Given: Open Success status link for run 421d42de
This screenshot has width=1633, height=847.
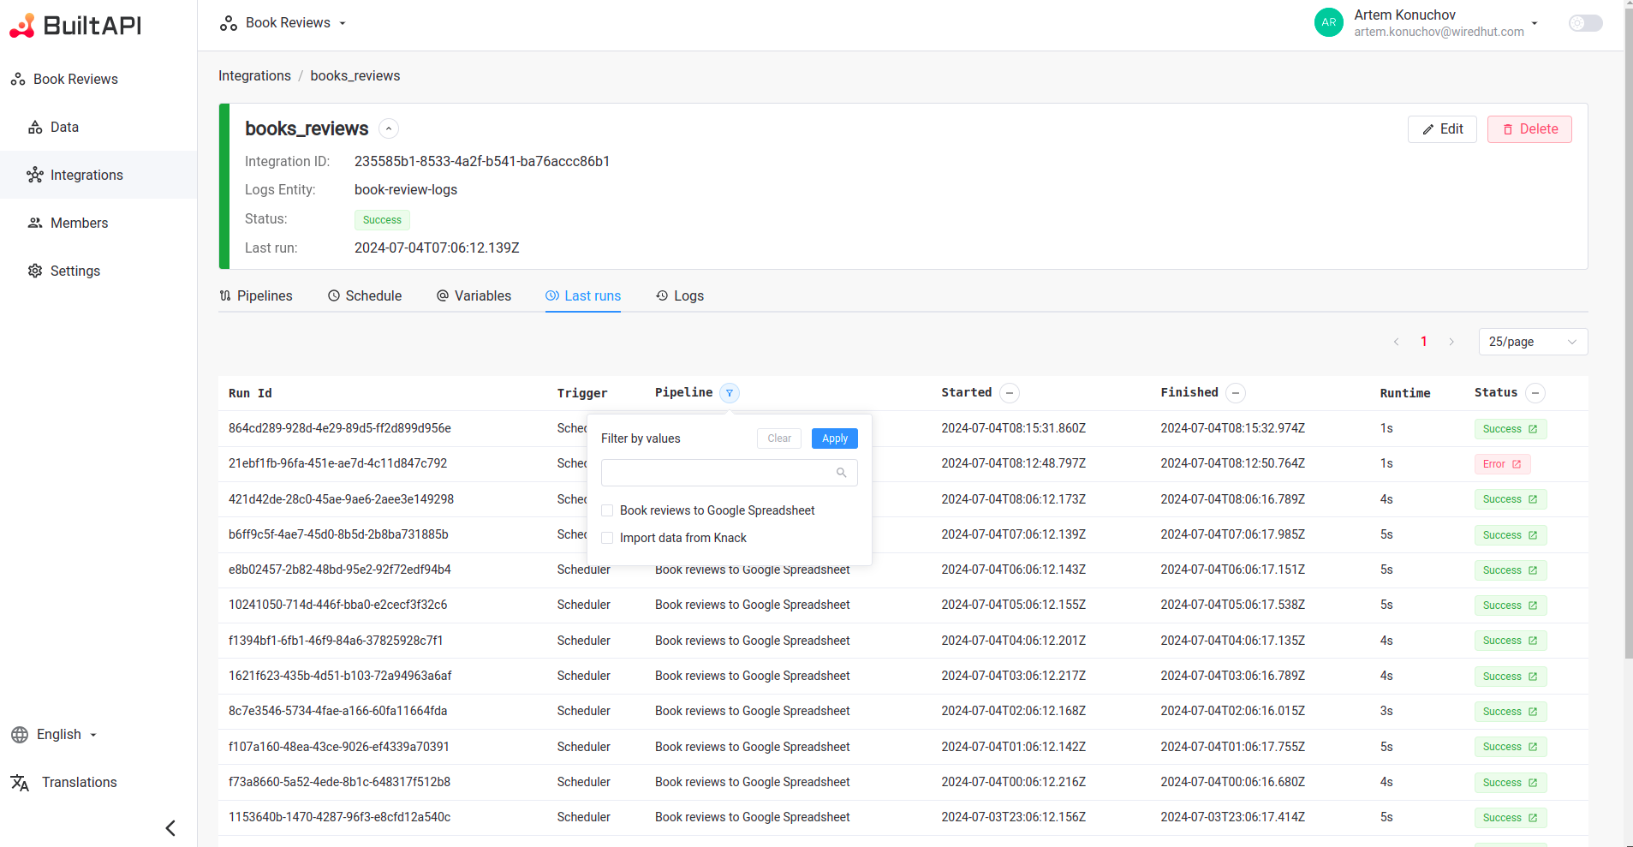Looking at the screenshot, I should point(1511,499).
